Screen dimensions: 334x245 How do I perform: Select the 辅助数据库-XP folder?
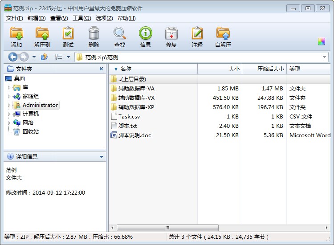click(x=136, y=107)
